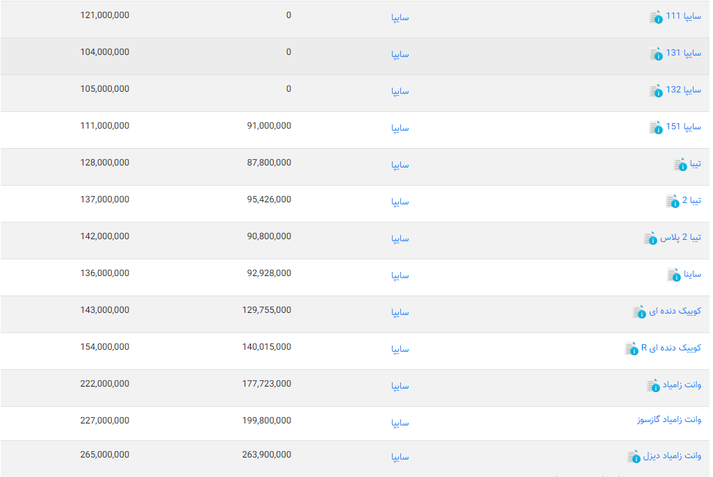
Task: Follow the وانت زامیاد دیزل link
Action: tap(672, 455)
